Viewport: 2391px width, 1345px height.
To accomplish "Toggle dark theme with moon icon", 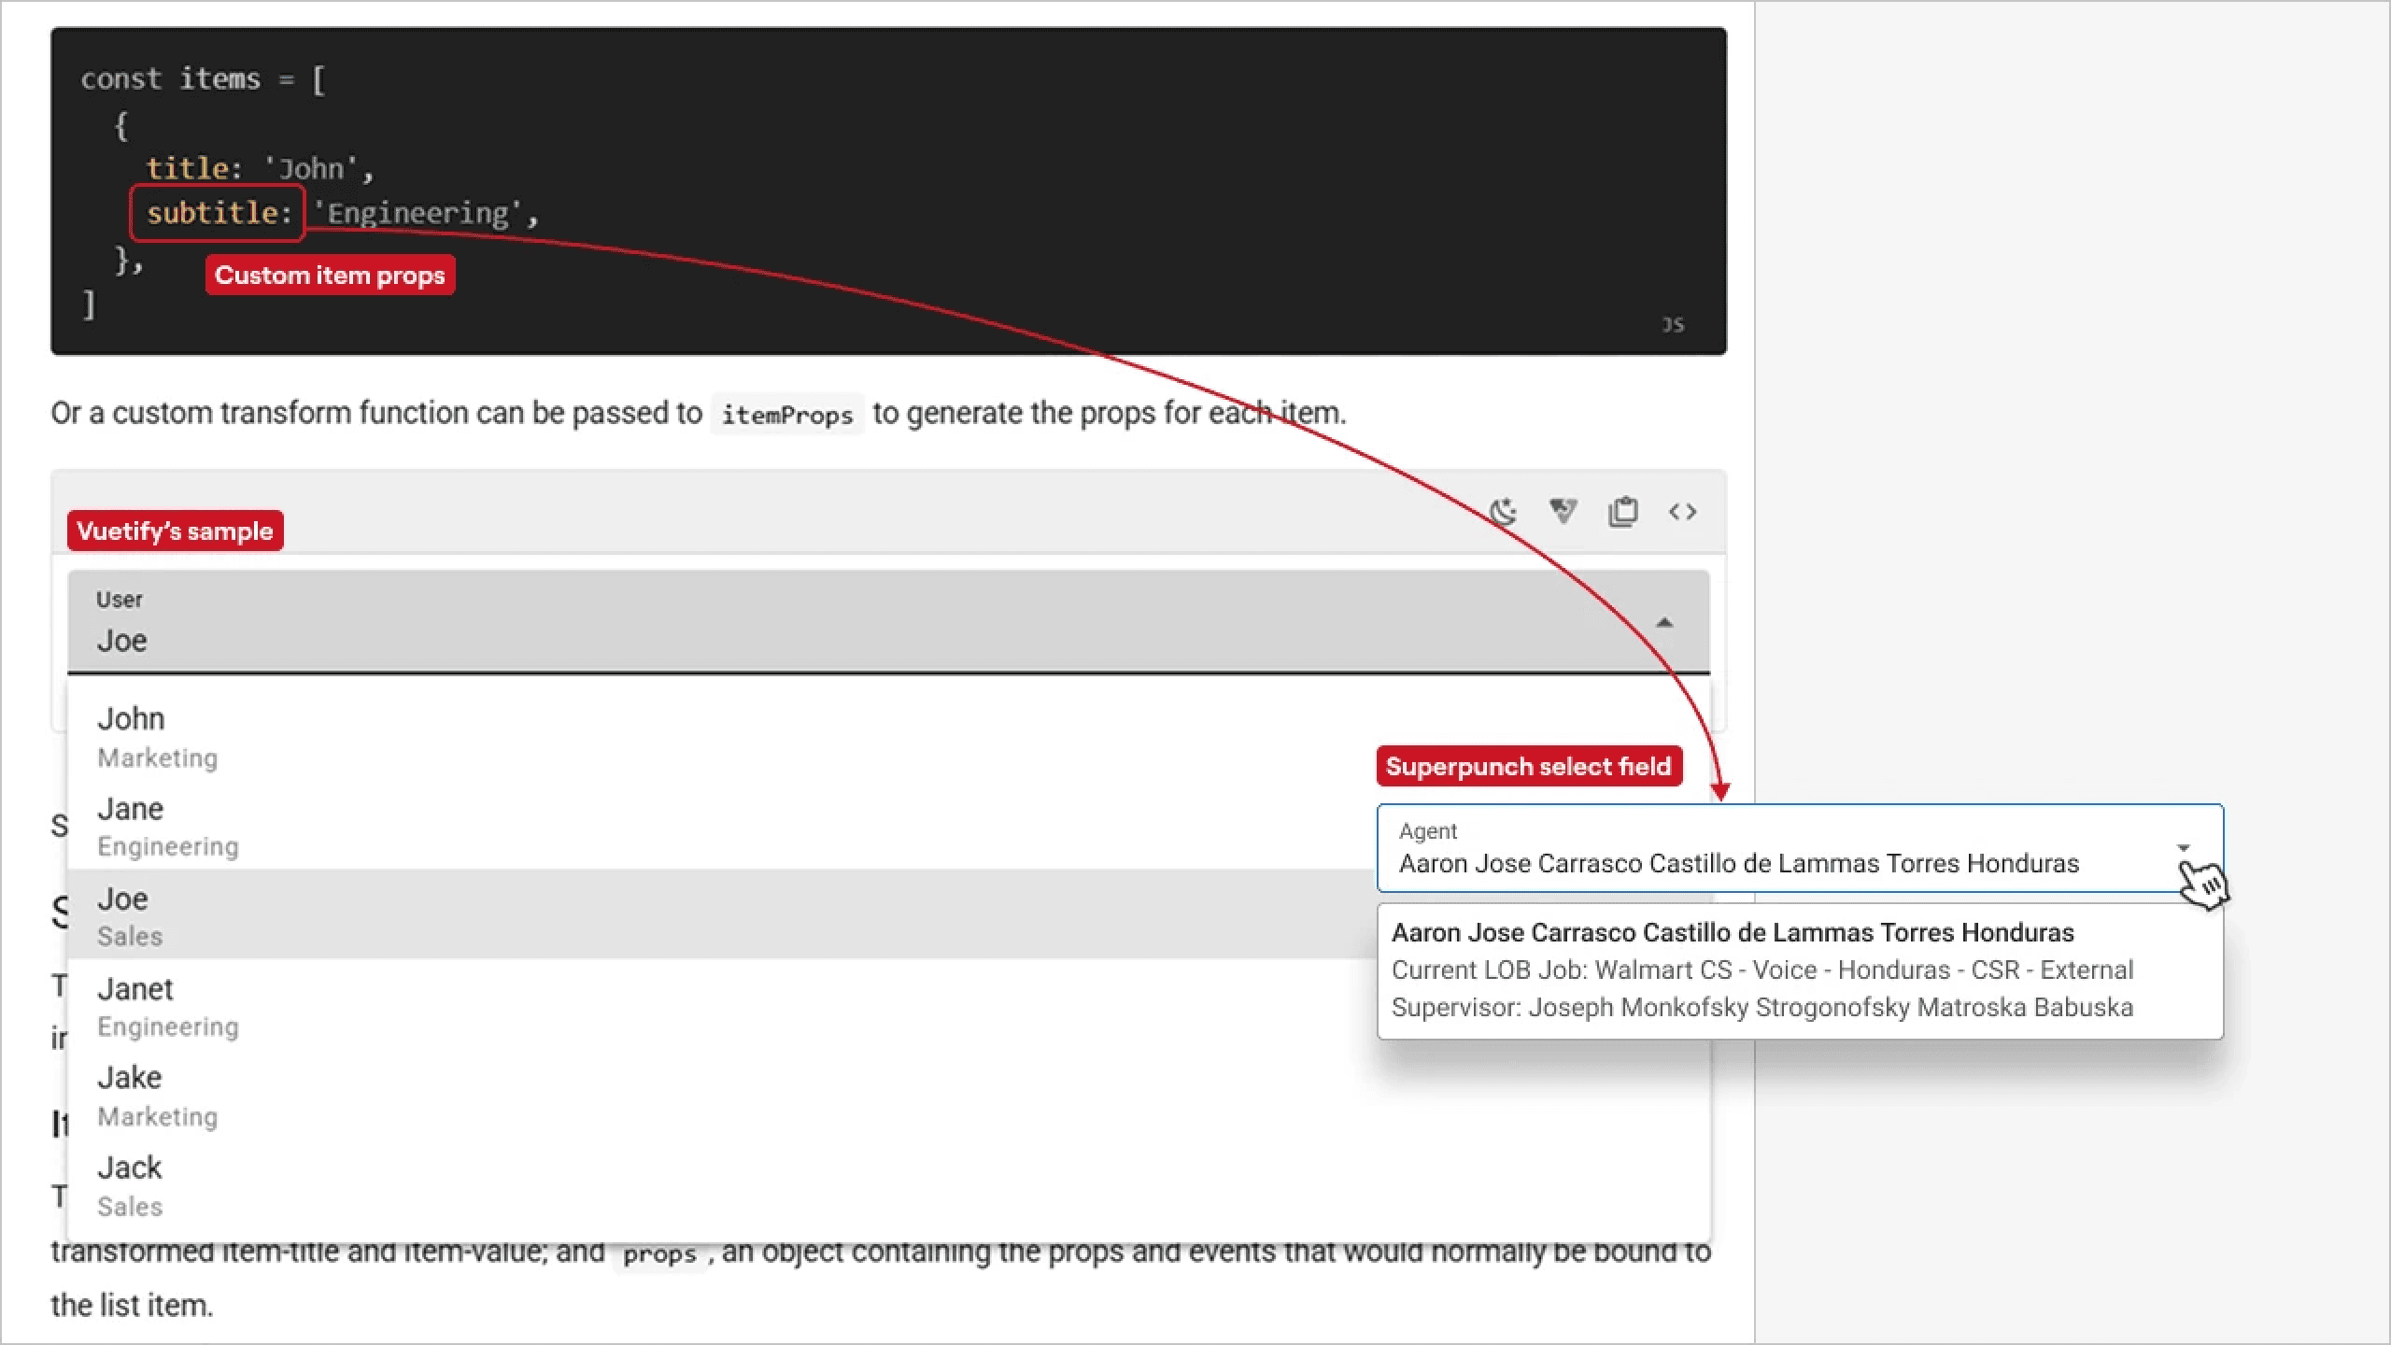I will pyautogui.click(x=1503, y=512).
